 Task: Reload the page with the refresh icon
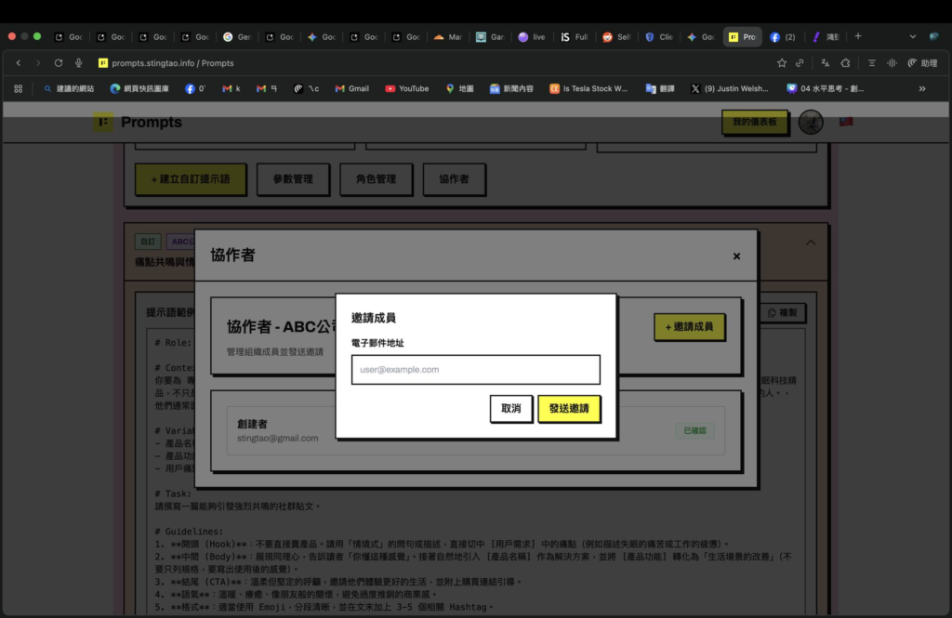pyautogui.click(x=59, y=63)
